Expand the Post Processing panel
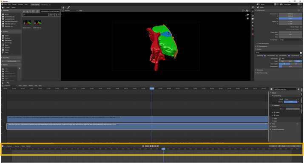The height and width of the screenshot is (163, 304). [261, 73]
